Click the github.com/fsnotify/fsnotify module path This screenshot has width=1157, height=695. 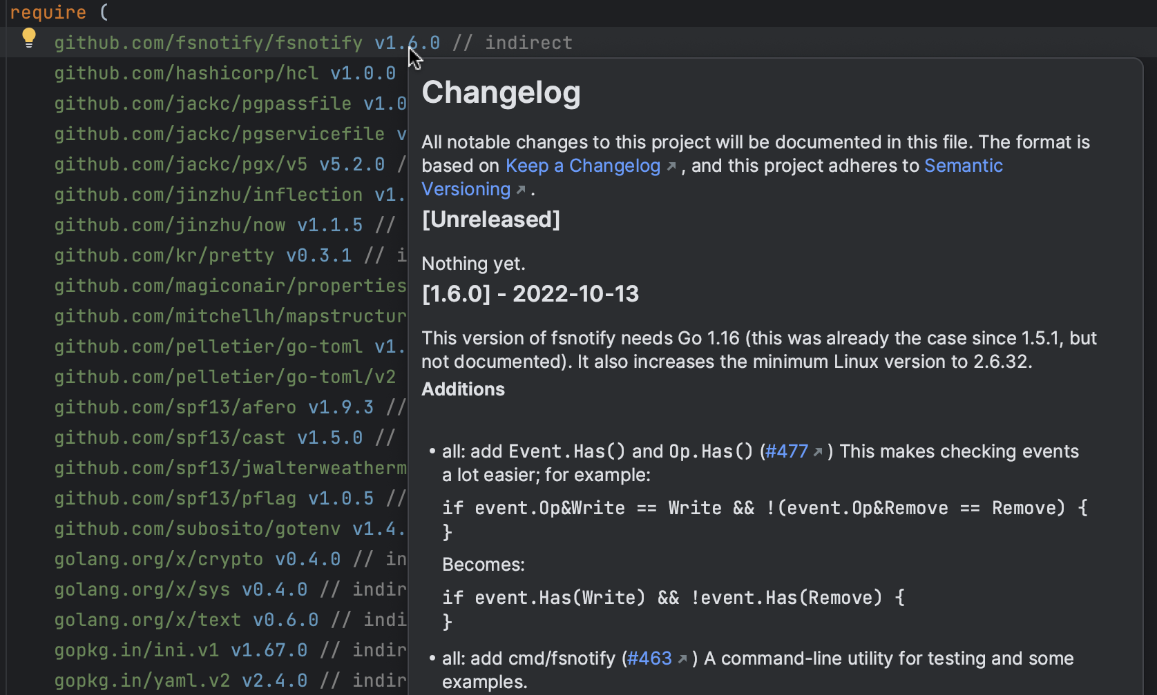tap(209, 43)
